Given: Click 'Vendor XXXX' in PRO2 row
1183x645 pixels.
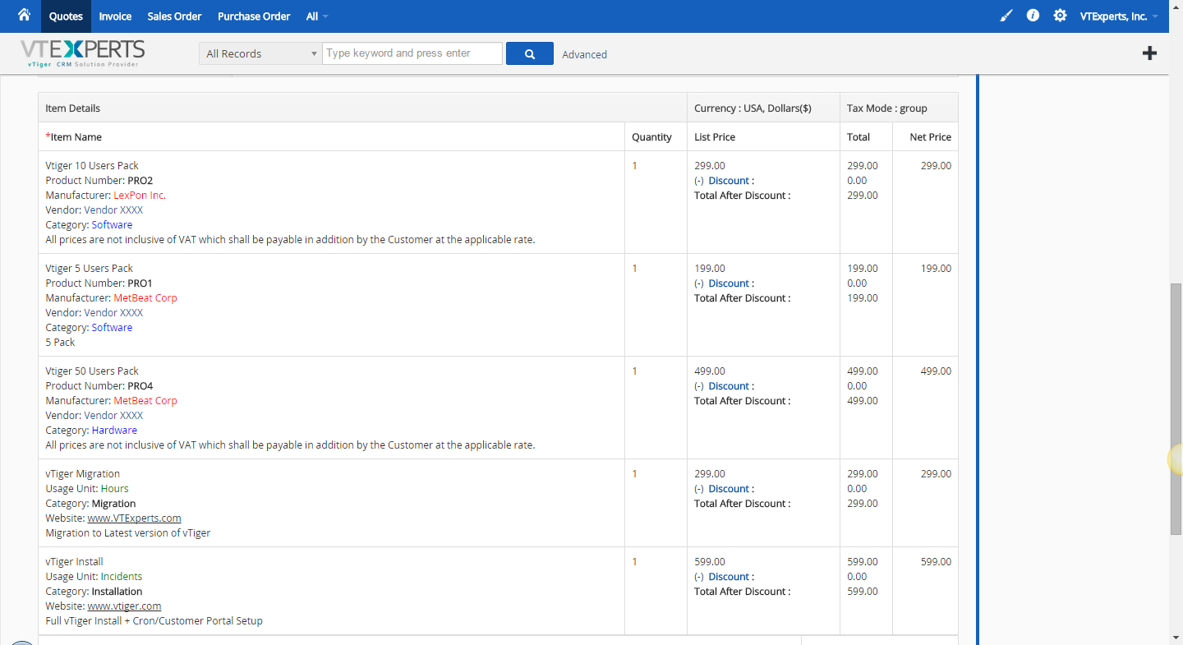Looking at the screenshot, I should (113, 210).
